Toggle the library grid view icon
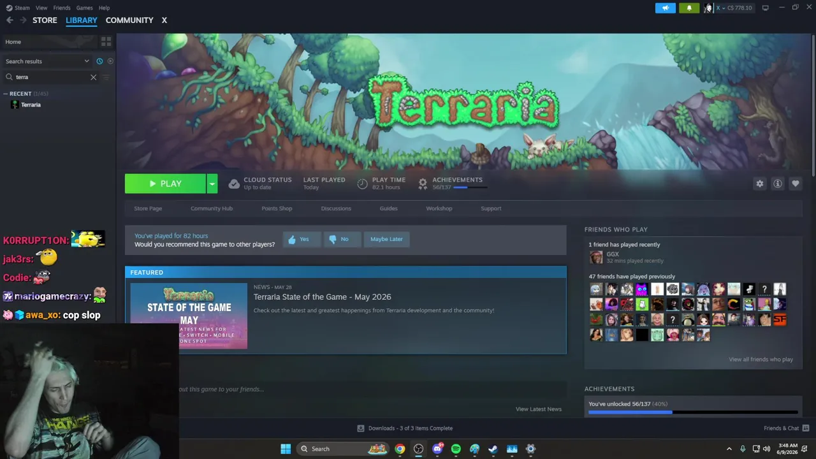Image resolution: width=816 pixels, height=459 pixels. click(x=106, y=41)
